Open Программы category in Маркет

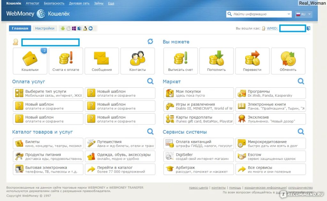271,93
